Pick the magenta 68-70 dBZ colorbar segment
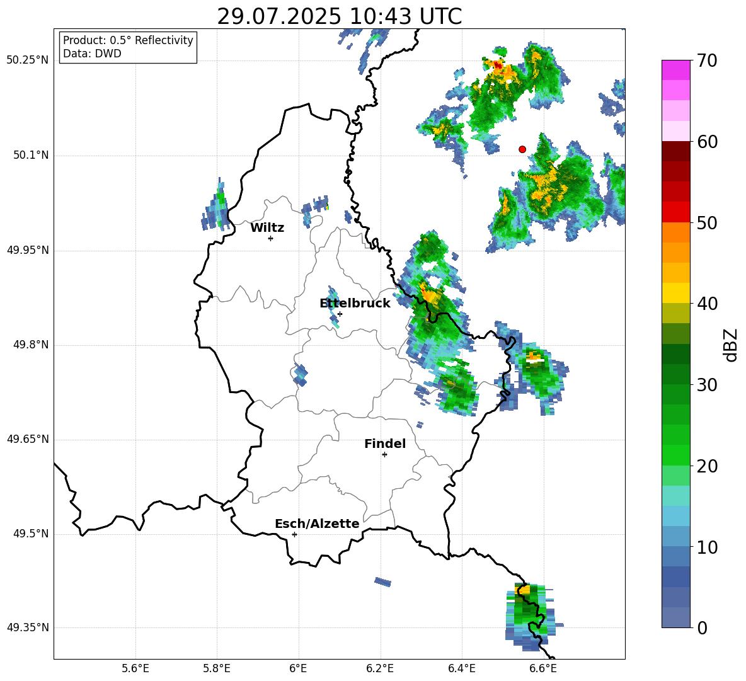This screenshot has width=746, height=681. coord(676,70)
